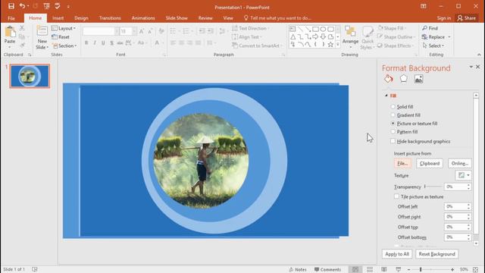
Task: Open the Layout dropdown
Action: coord(64,28)
